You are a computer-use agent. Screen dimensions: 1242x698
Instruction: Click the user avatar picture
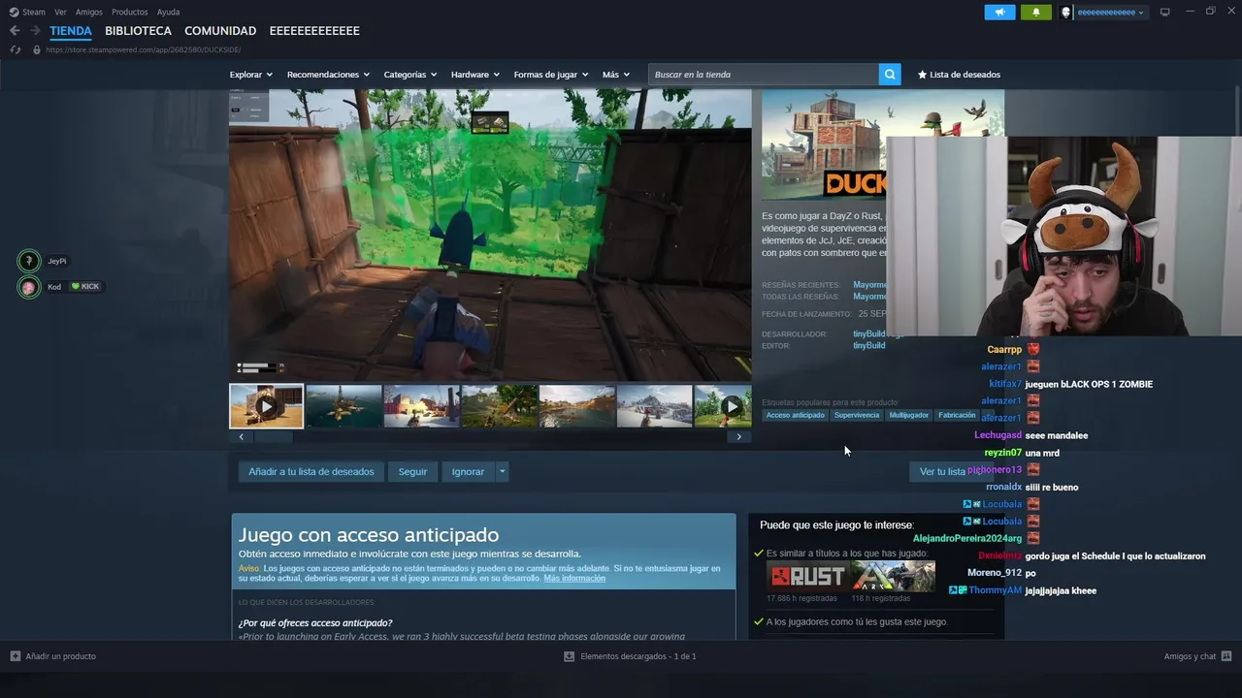coord(1066,12)
